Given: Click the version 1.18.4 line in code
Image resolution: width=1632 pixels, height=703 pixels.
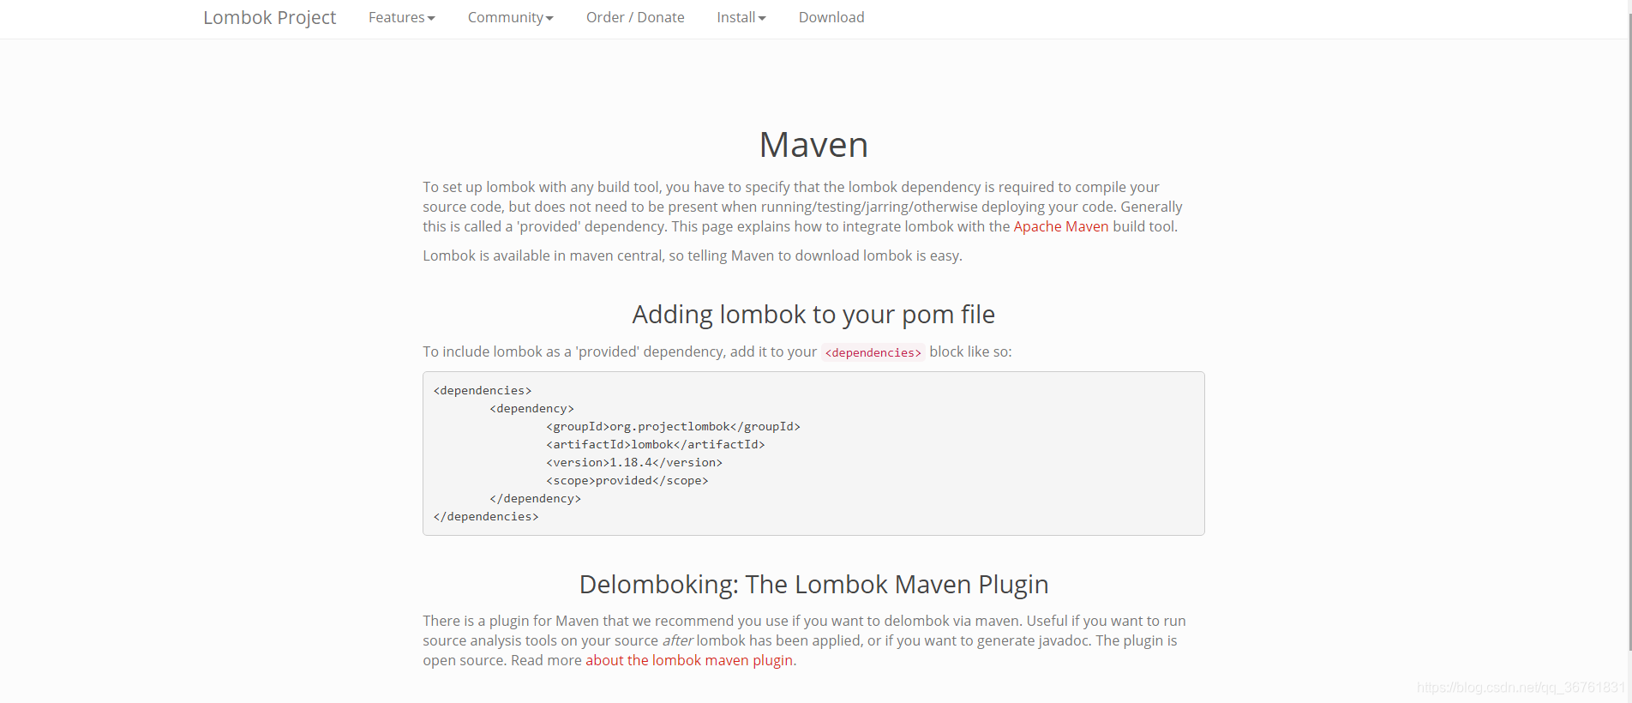Looking at the screenshot, I should [x=634, y=462].
